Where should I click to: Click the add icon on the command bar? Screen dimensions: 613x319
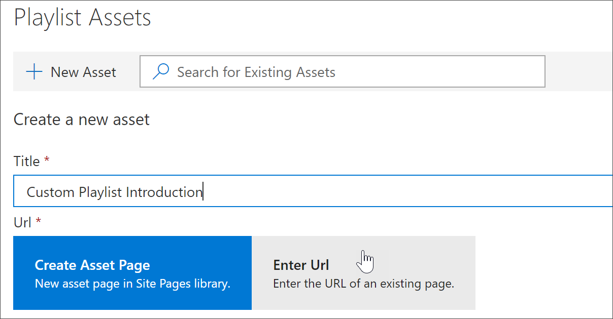coord(33,71)
